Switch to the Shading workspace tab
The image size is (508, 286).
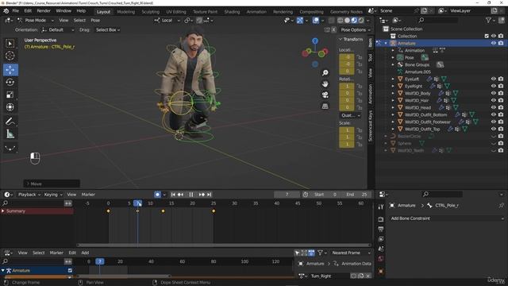click(x=232, y=12)
